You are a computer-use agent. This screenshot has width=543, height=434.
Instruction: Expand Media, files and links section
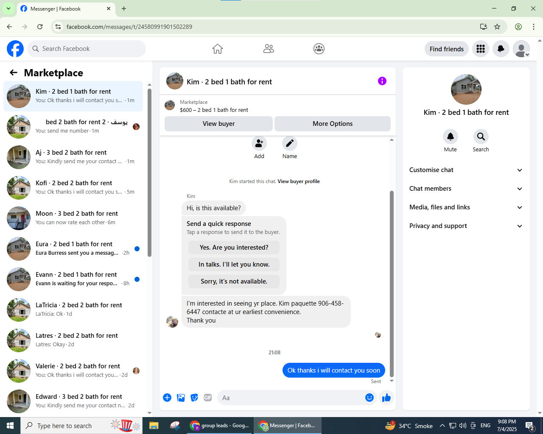pyautogui.click(x=466, y=207)
